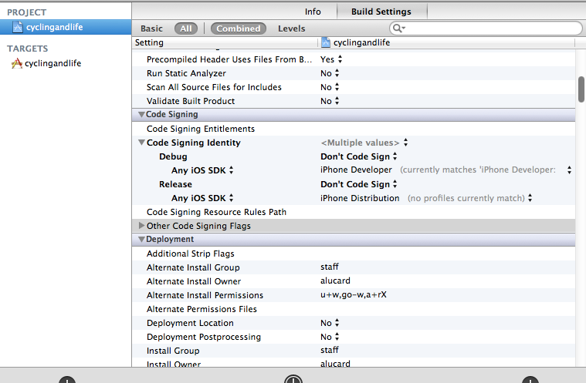Image resolution: width=586 pixels, height=383 pixels.
Task: Toggle the All settings filter
Action: coord(185,29)
